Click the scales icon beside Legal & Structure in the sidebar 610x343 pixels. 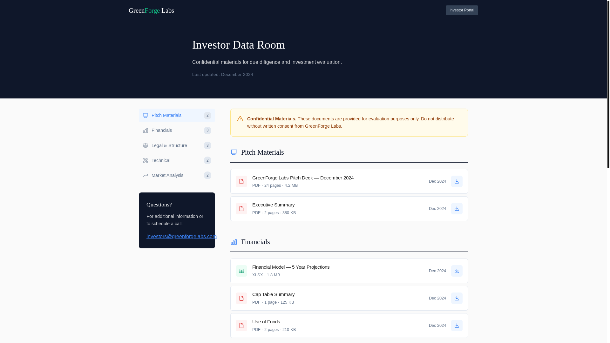[146, 145]
